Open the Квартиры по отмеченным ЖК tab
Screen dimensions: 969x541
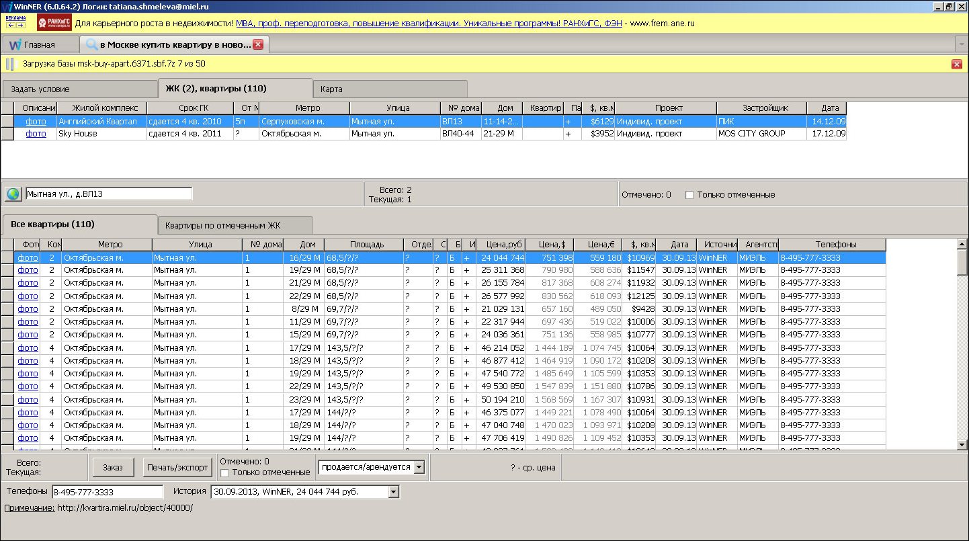click(x=235, y=225)
